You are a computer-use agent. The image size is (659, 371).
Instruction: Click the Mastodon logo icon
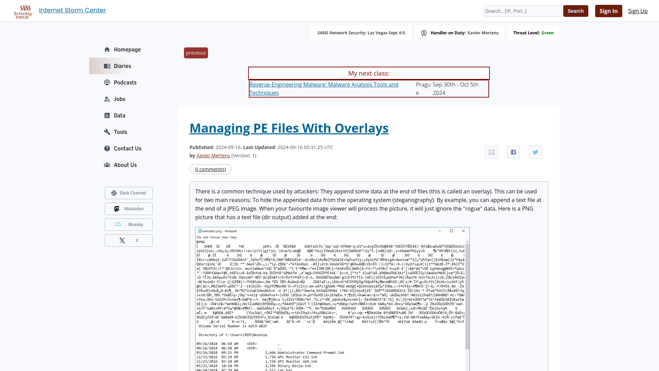tap(117, 209)
